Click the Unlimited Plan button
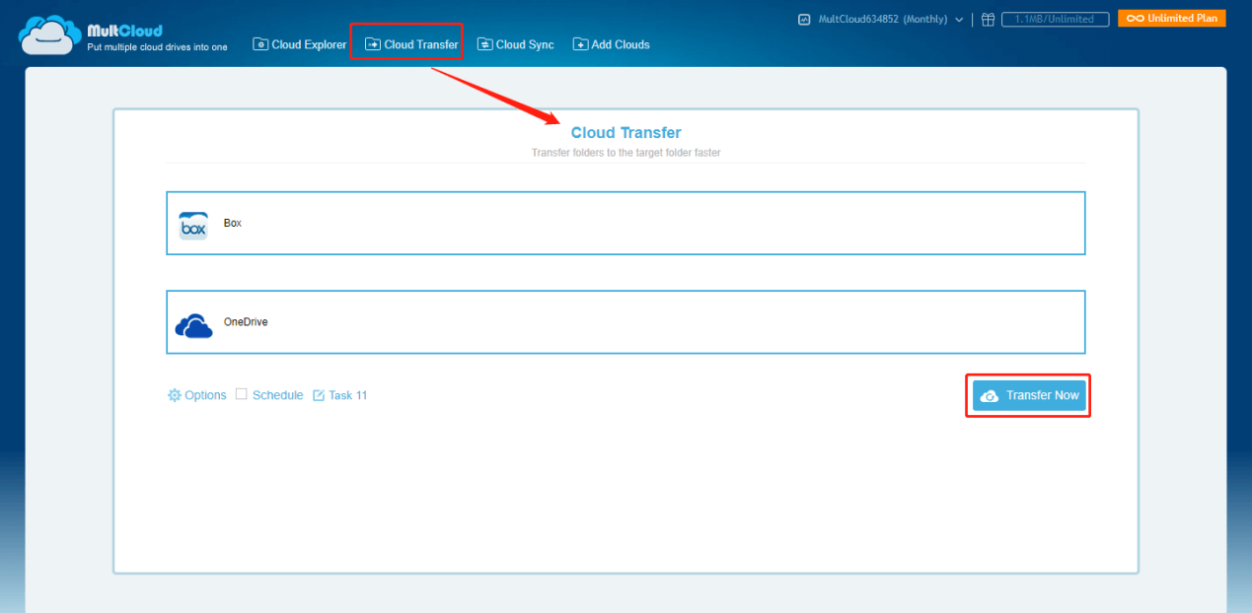The height and width of the screenshot is (613, 1252). [x=1172, y=18]
